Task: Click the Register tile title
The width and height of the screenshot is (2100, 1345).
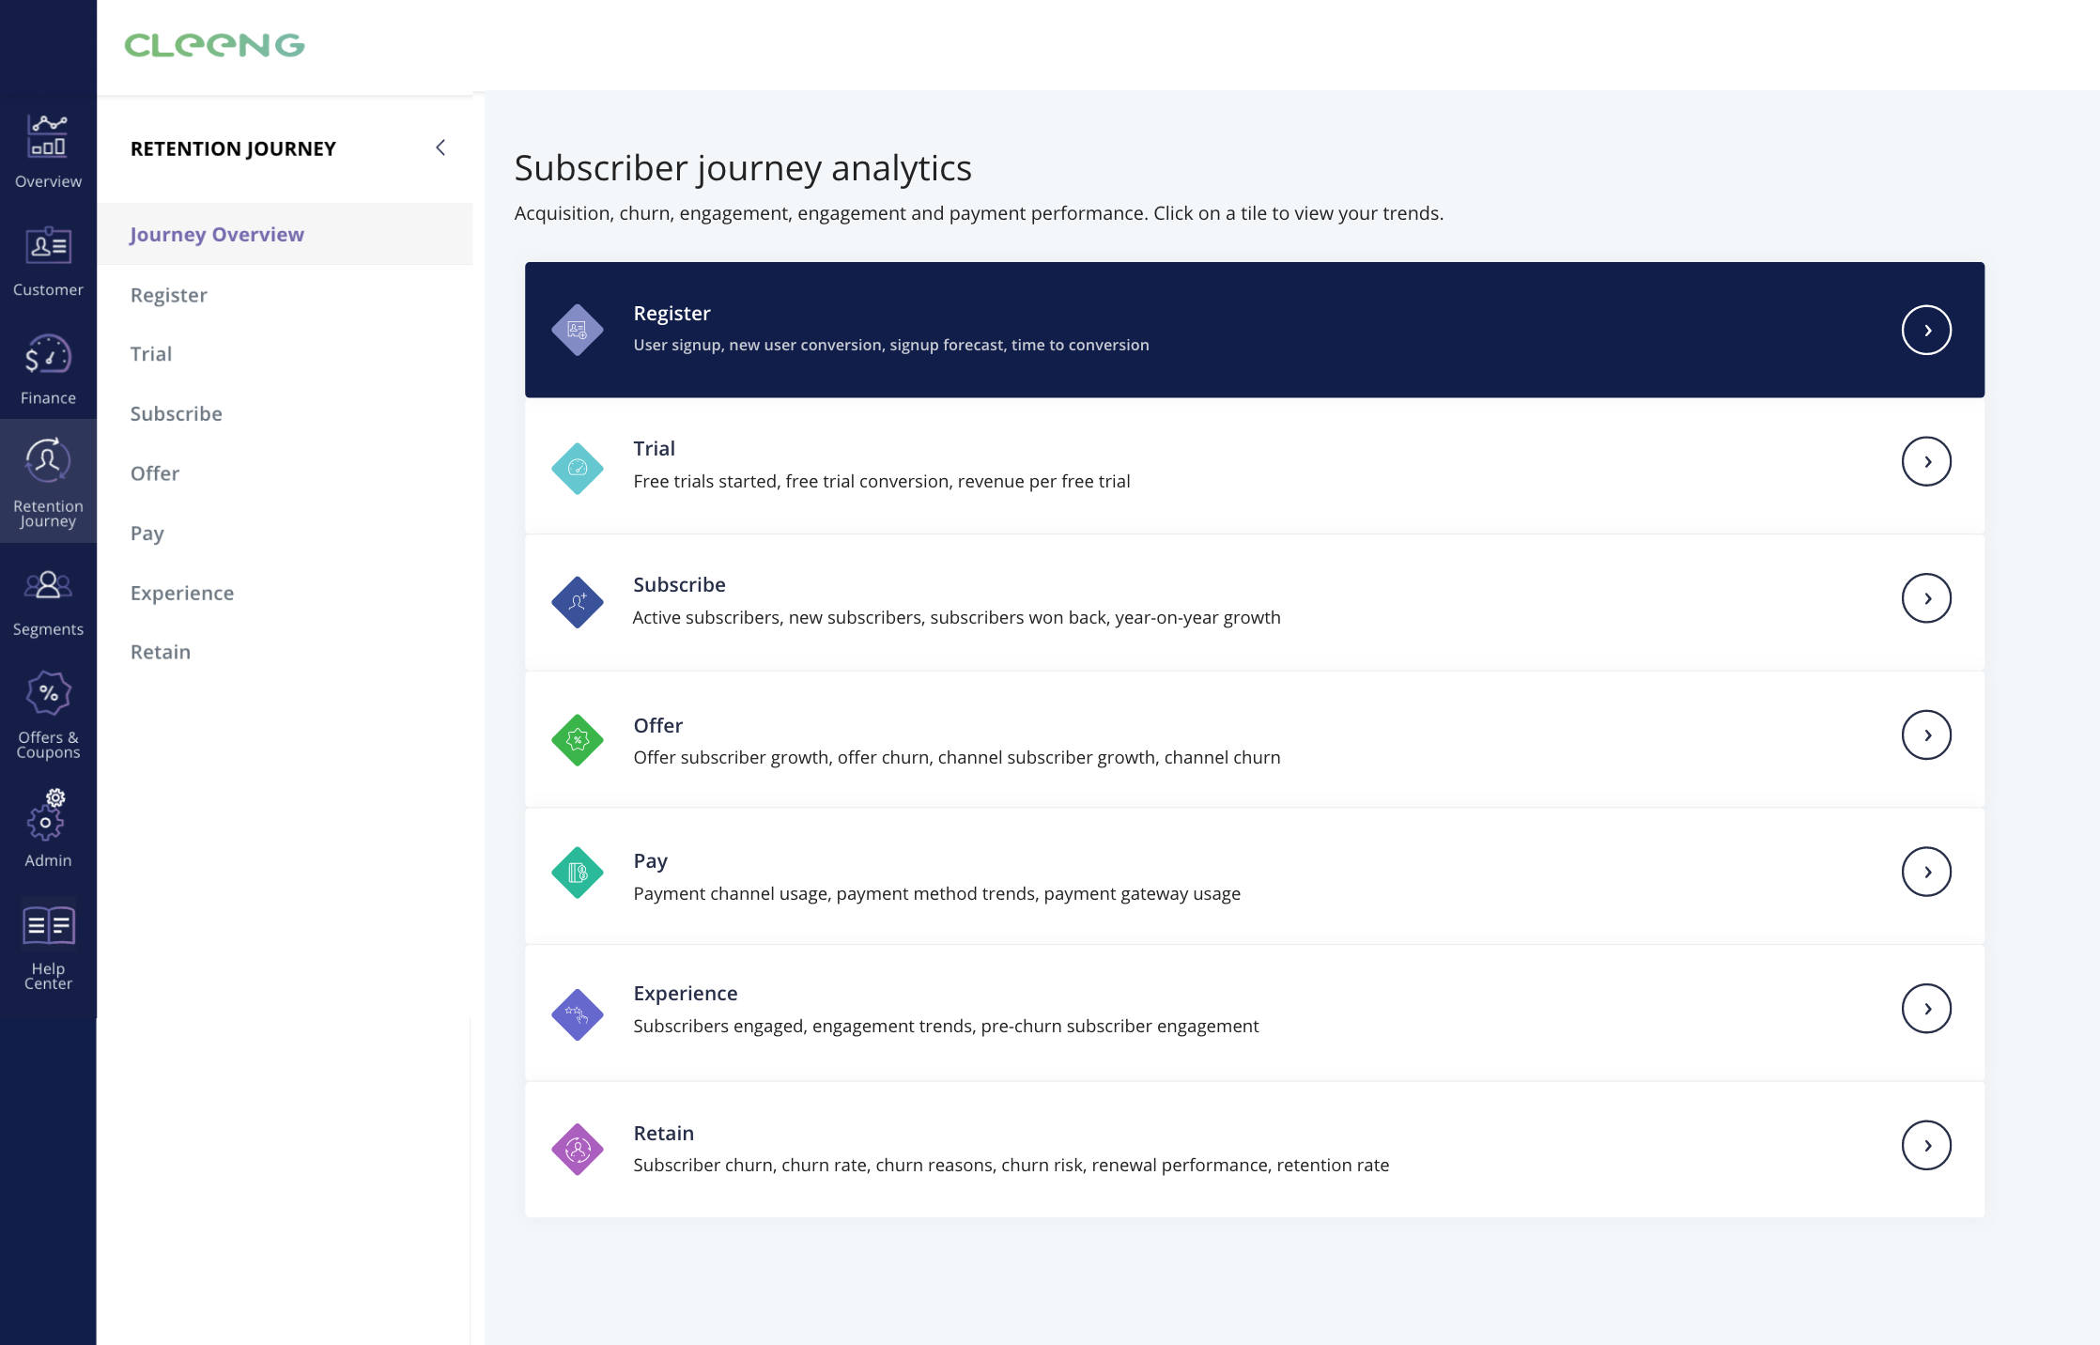Action: 672,313
